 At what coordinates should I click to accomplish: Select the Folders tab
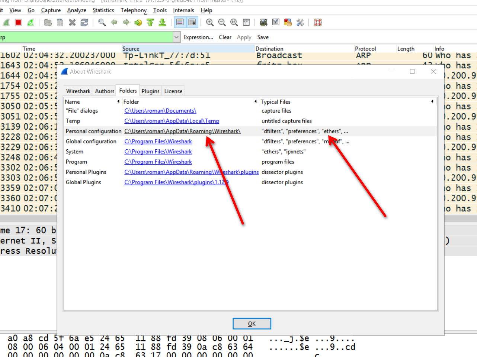[x=128, y=91]
